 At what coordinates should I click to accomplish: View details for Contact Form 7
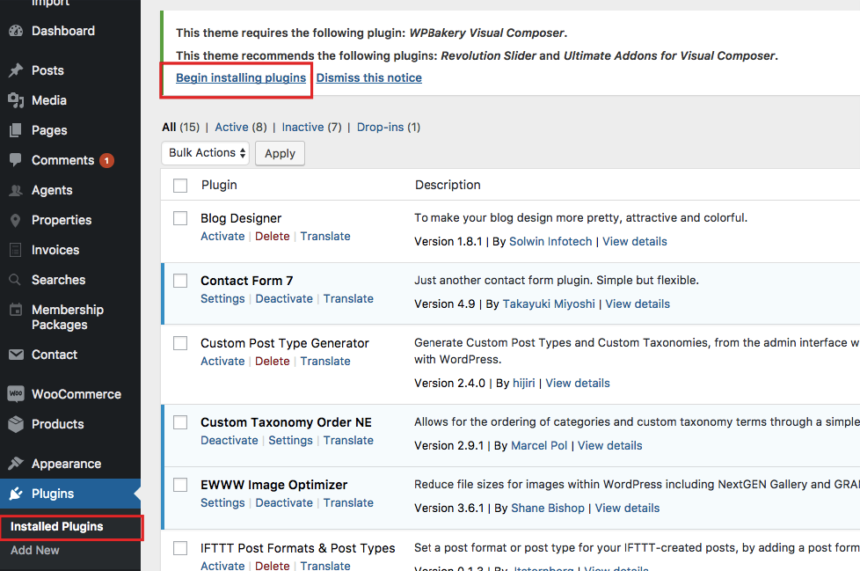point(638,304)
